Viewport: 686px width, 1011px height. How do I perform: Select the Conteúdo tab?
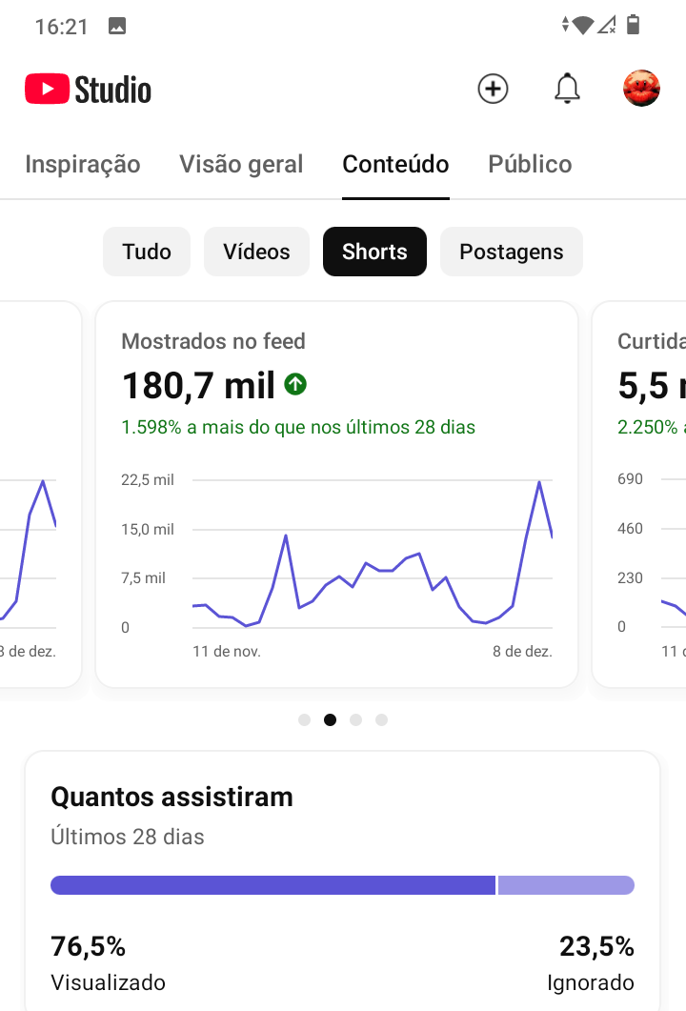[395, 164]
